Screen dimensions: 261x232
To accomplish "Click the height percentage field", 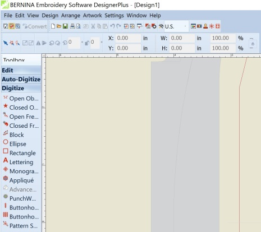I will 223,48.
